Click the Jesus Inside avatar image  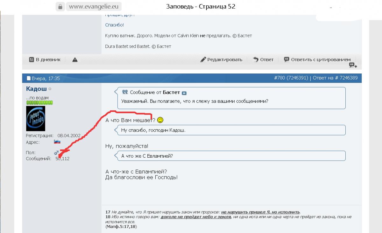(x=35, y=119)
